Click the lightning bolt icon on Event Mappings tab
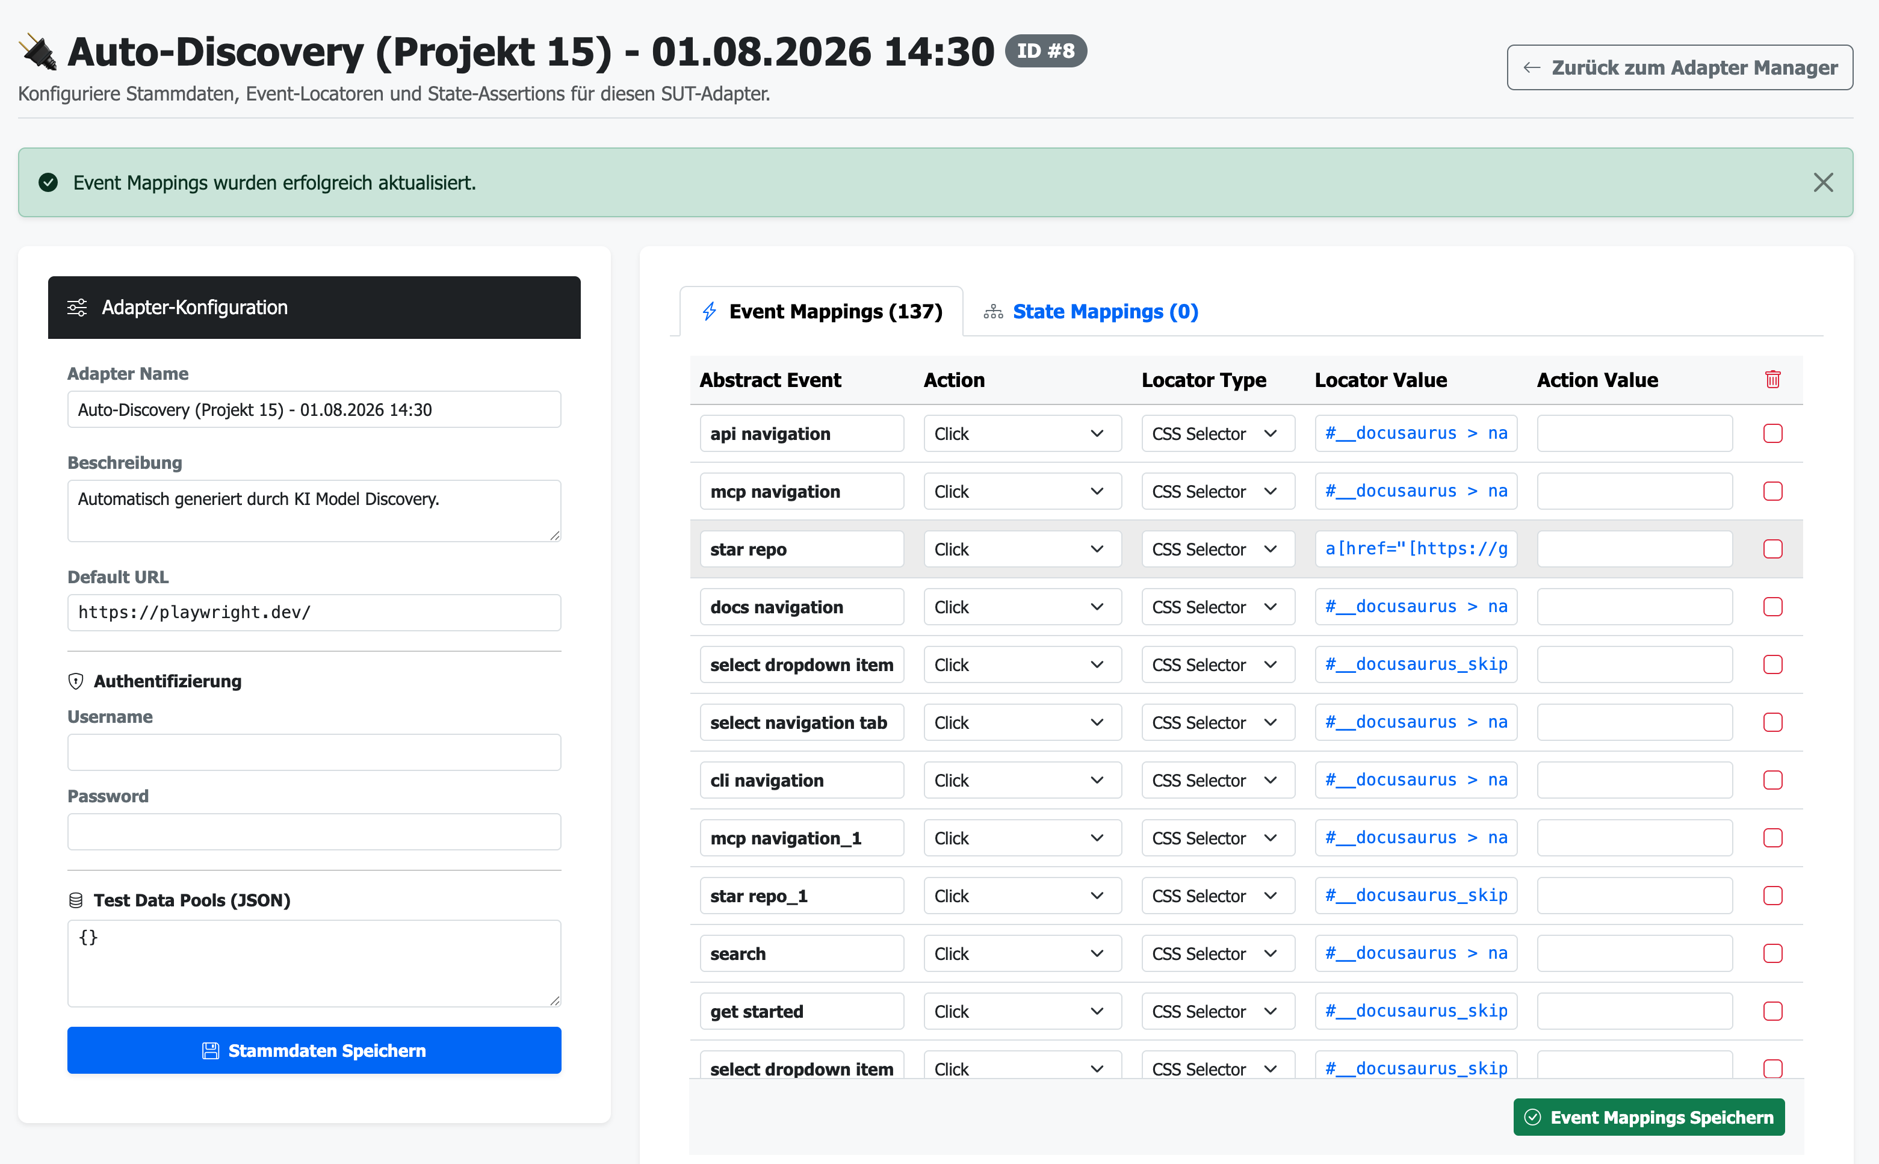This screenshot has width=1879, height=1164. 709,311
